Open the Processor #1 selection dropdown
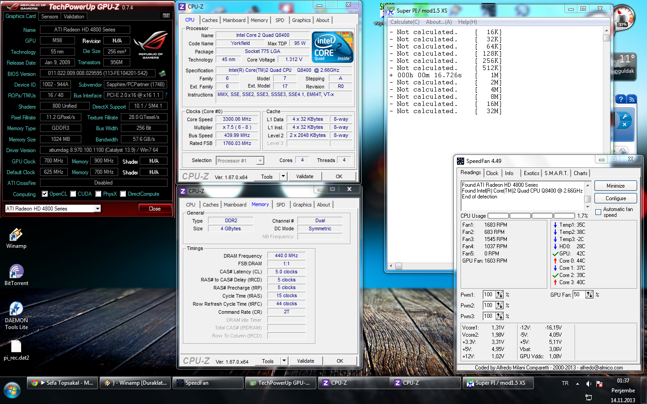This screenshot has width=647, height=404. click(x=260, y=161)
